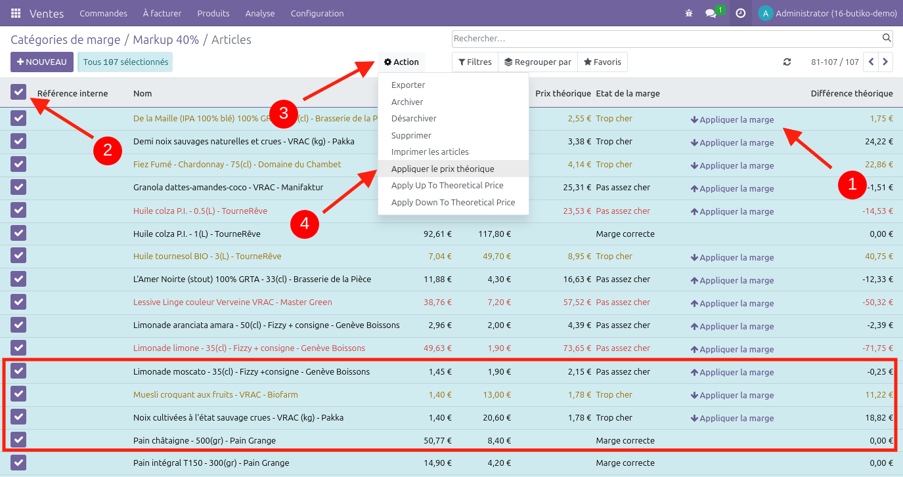Go to previous page arrow
Image resolution: width=903 pixels, height=477 pixels.
[x=871, y=62]
